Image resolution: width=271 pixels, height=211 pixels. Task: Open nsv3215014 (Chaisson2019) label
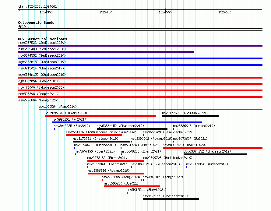tap(41, 68)
